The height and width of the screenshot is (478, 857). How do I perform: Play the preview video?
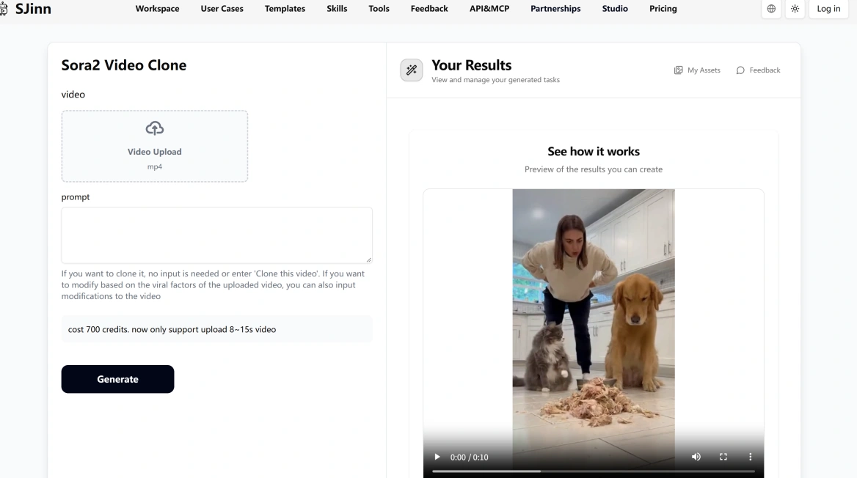click(x=437, y=457)
